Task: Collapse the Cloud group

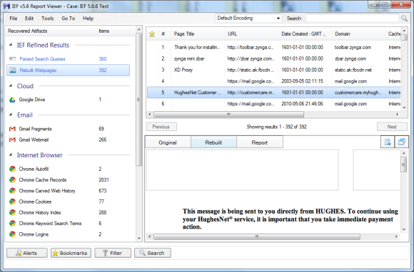Action: [11, 86]
